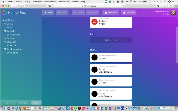Viewport: 178px width, 111px height.
Task: Open Finder from the Dock
Action: (5, 108)
